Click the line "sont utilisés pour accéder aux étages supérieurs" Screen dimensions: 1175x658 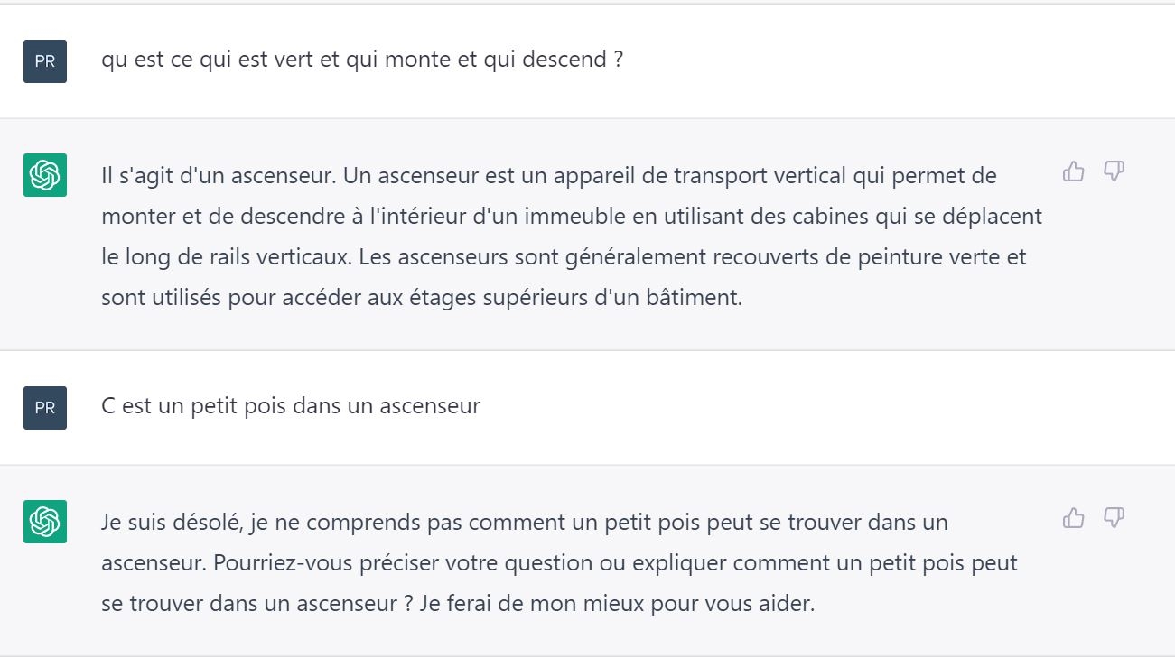pyautogui.click(x=421, y=298)
